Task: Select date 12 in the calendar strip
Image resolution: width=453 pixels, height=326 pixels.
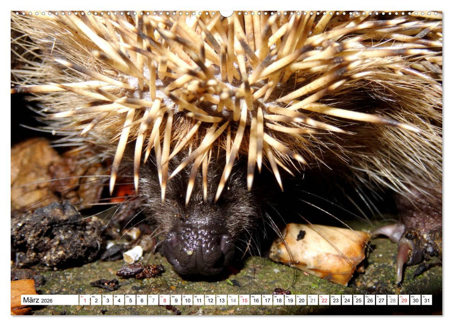Action: (x=210, y=300)
